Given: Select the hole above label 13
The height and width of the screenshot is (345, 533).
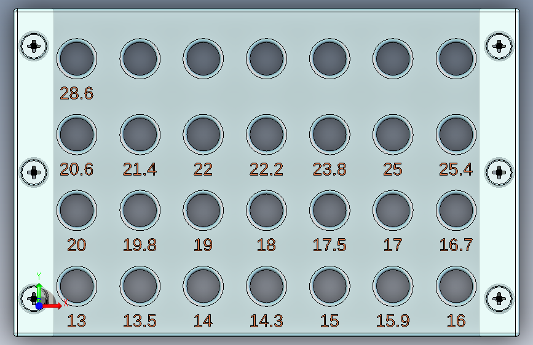Looking at the screenshot, I should pos(77,286).
